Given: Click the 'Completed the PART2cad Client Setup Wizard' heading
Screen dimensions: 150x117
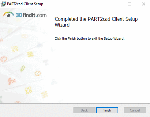Looking at the screenshot, I should [x=96, y=22].
